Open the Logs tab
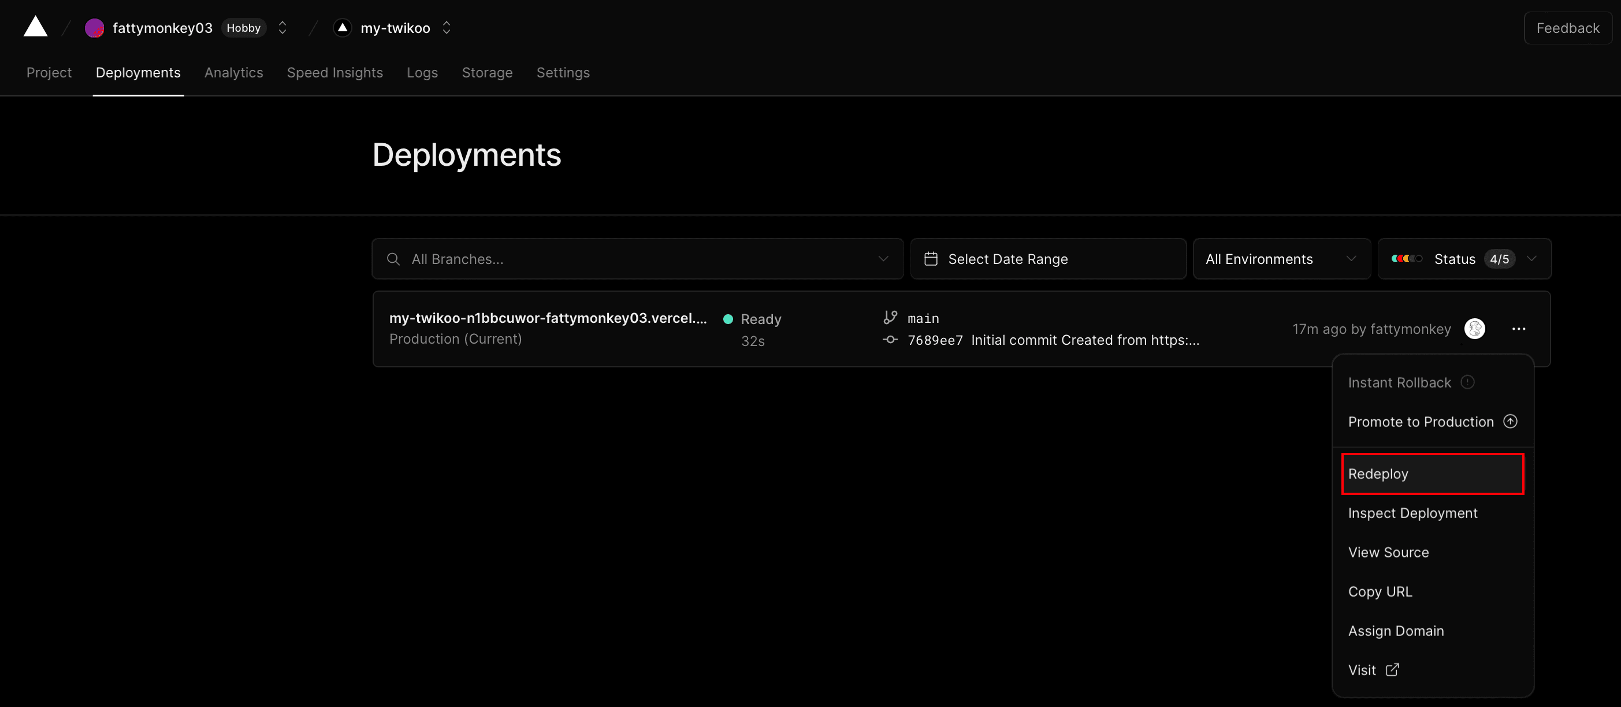This screenshot has height=707, width=1621. [x=422, y=72]
